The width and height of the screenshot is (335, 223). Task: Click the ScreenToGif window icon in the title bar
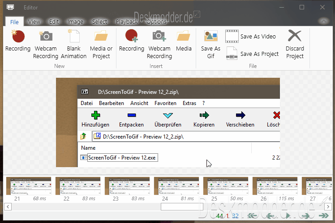[x=10, y=7]
